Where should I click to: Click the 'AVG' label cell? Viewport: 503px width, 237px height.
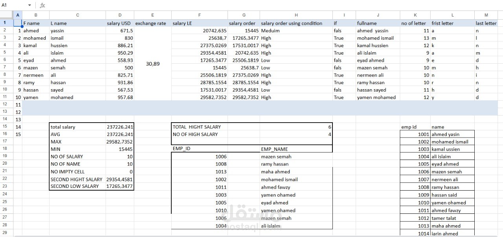pyautogui.click(x=77, y=134)
